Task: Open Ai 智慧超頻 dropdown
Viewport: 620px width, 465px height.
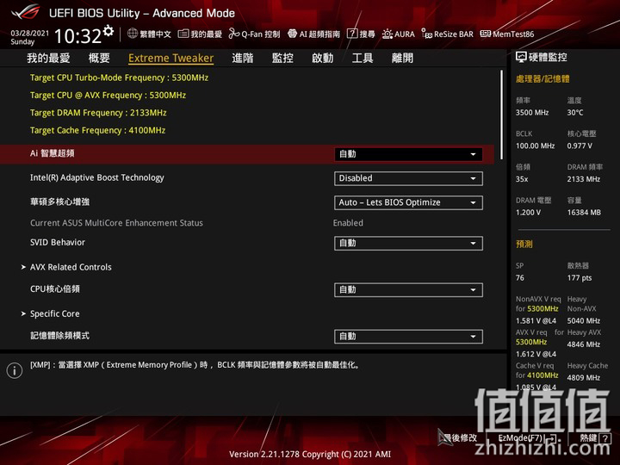Action: click(x=408, y=154)
